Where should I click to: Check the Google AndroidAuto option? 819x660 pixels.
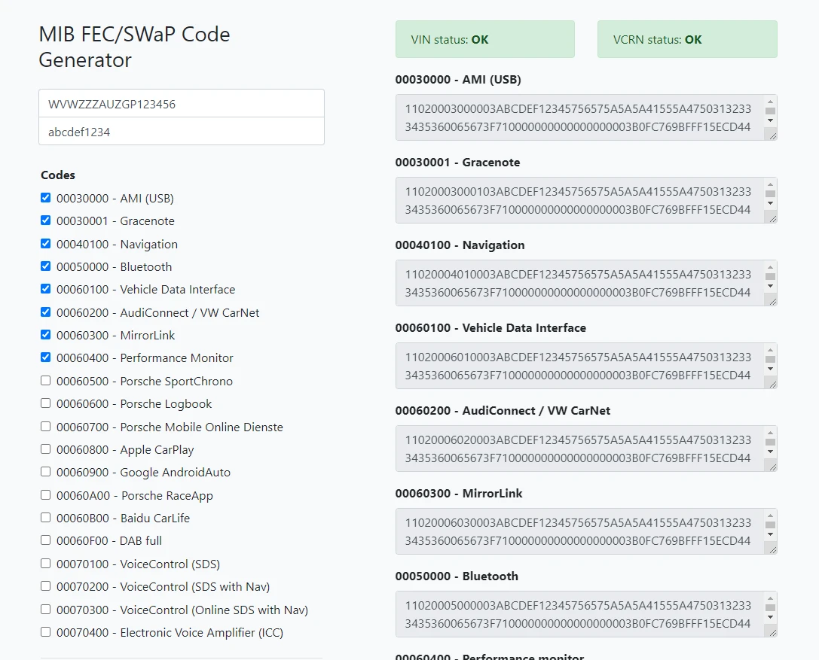(46, 472)
